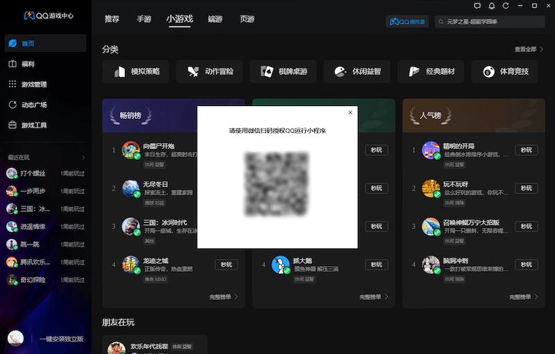Choose the 模拟策略 category
This screenshot has height=354, width=555.
coord(135,71)
